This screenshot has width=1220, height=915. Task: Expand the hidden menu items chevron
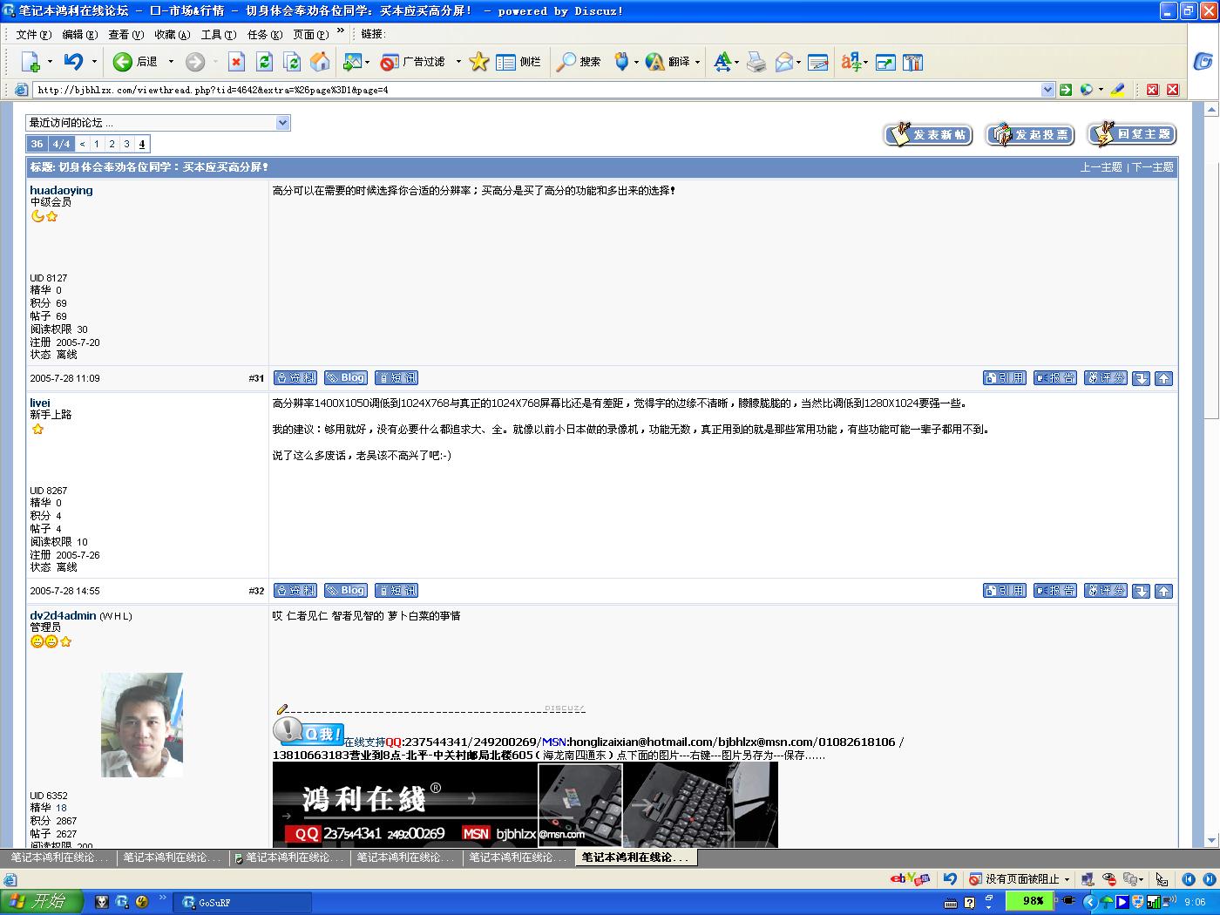pos(341,31)
